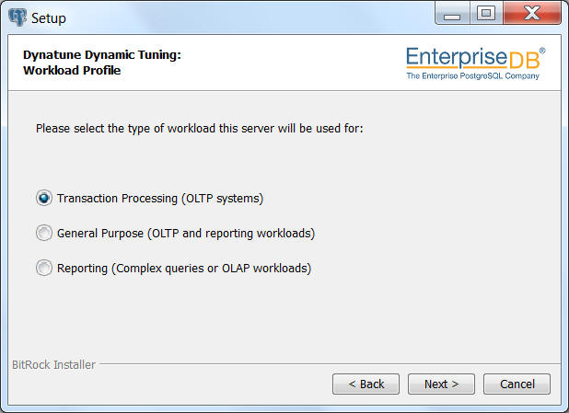This screenshot has width=569, height=413.
Task: Click the 'Transaction Processing (OLTP systems)' label
Action: point(160,199)
